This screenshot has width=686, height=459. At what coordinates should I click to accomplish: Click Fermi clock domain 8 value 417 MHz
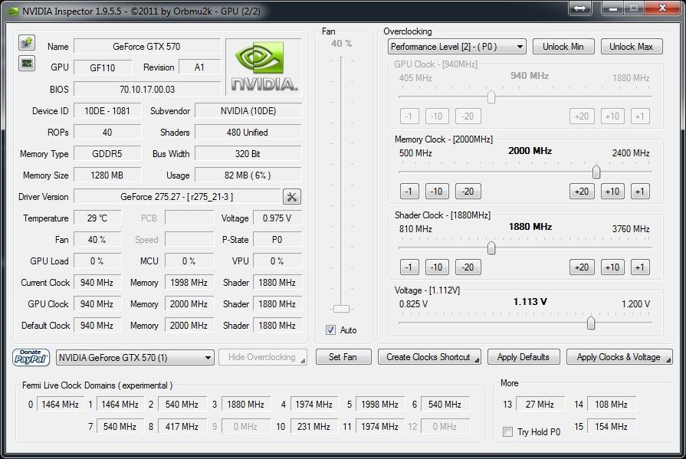[x=182, y=426]
